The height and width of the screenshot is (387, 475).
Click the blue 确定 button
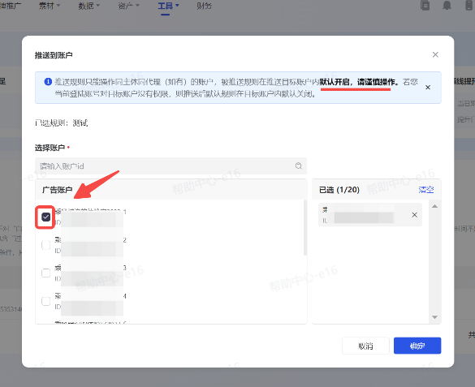tap(417, 346)
